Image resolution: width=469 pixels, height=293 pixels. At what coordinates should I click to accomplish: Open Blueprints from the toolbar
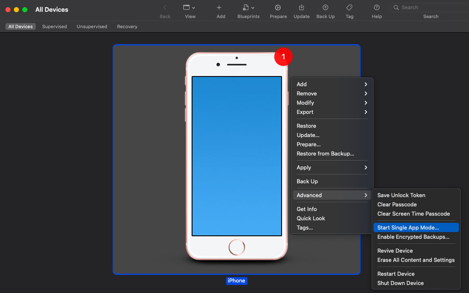pos(246,8)
